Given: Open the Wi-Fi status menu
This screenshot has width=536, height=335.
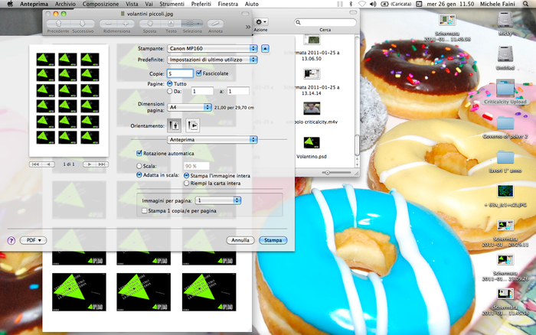Looking at the screenshot, I should click(362, 4).
